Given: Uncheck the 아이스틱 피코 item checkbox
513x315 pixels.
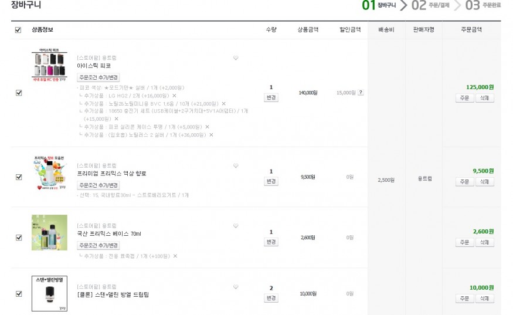Looking at the screenshot, I should point(19,93).
